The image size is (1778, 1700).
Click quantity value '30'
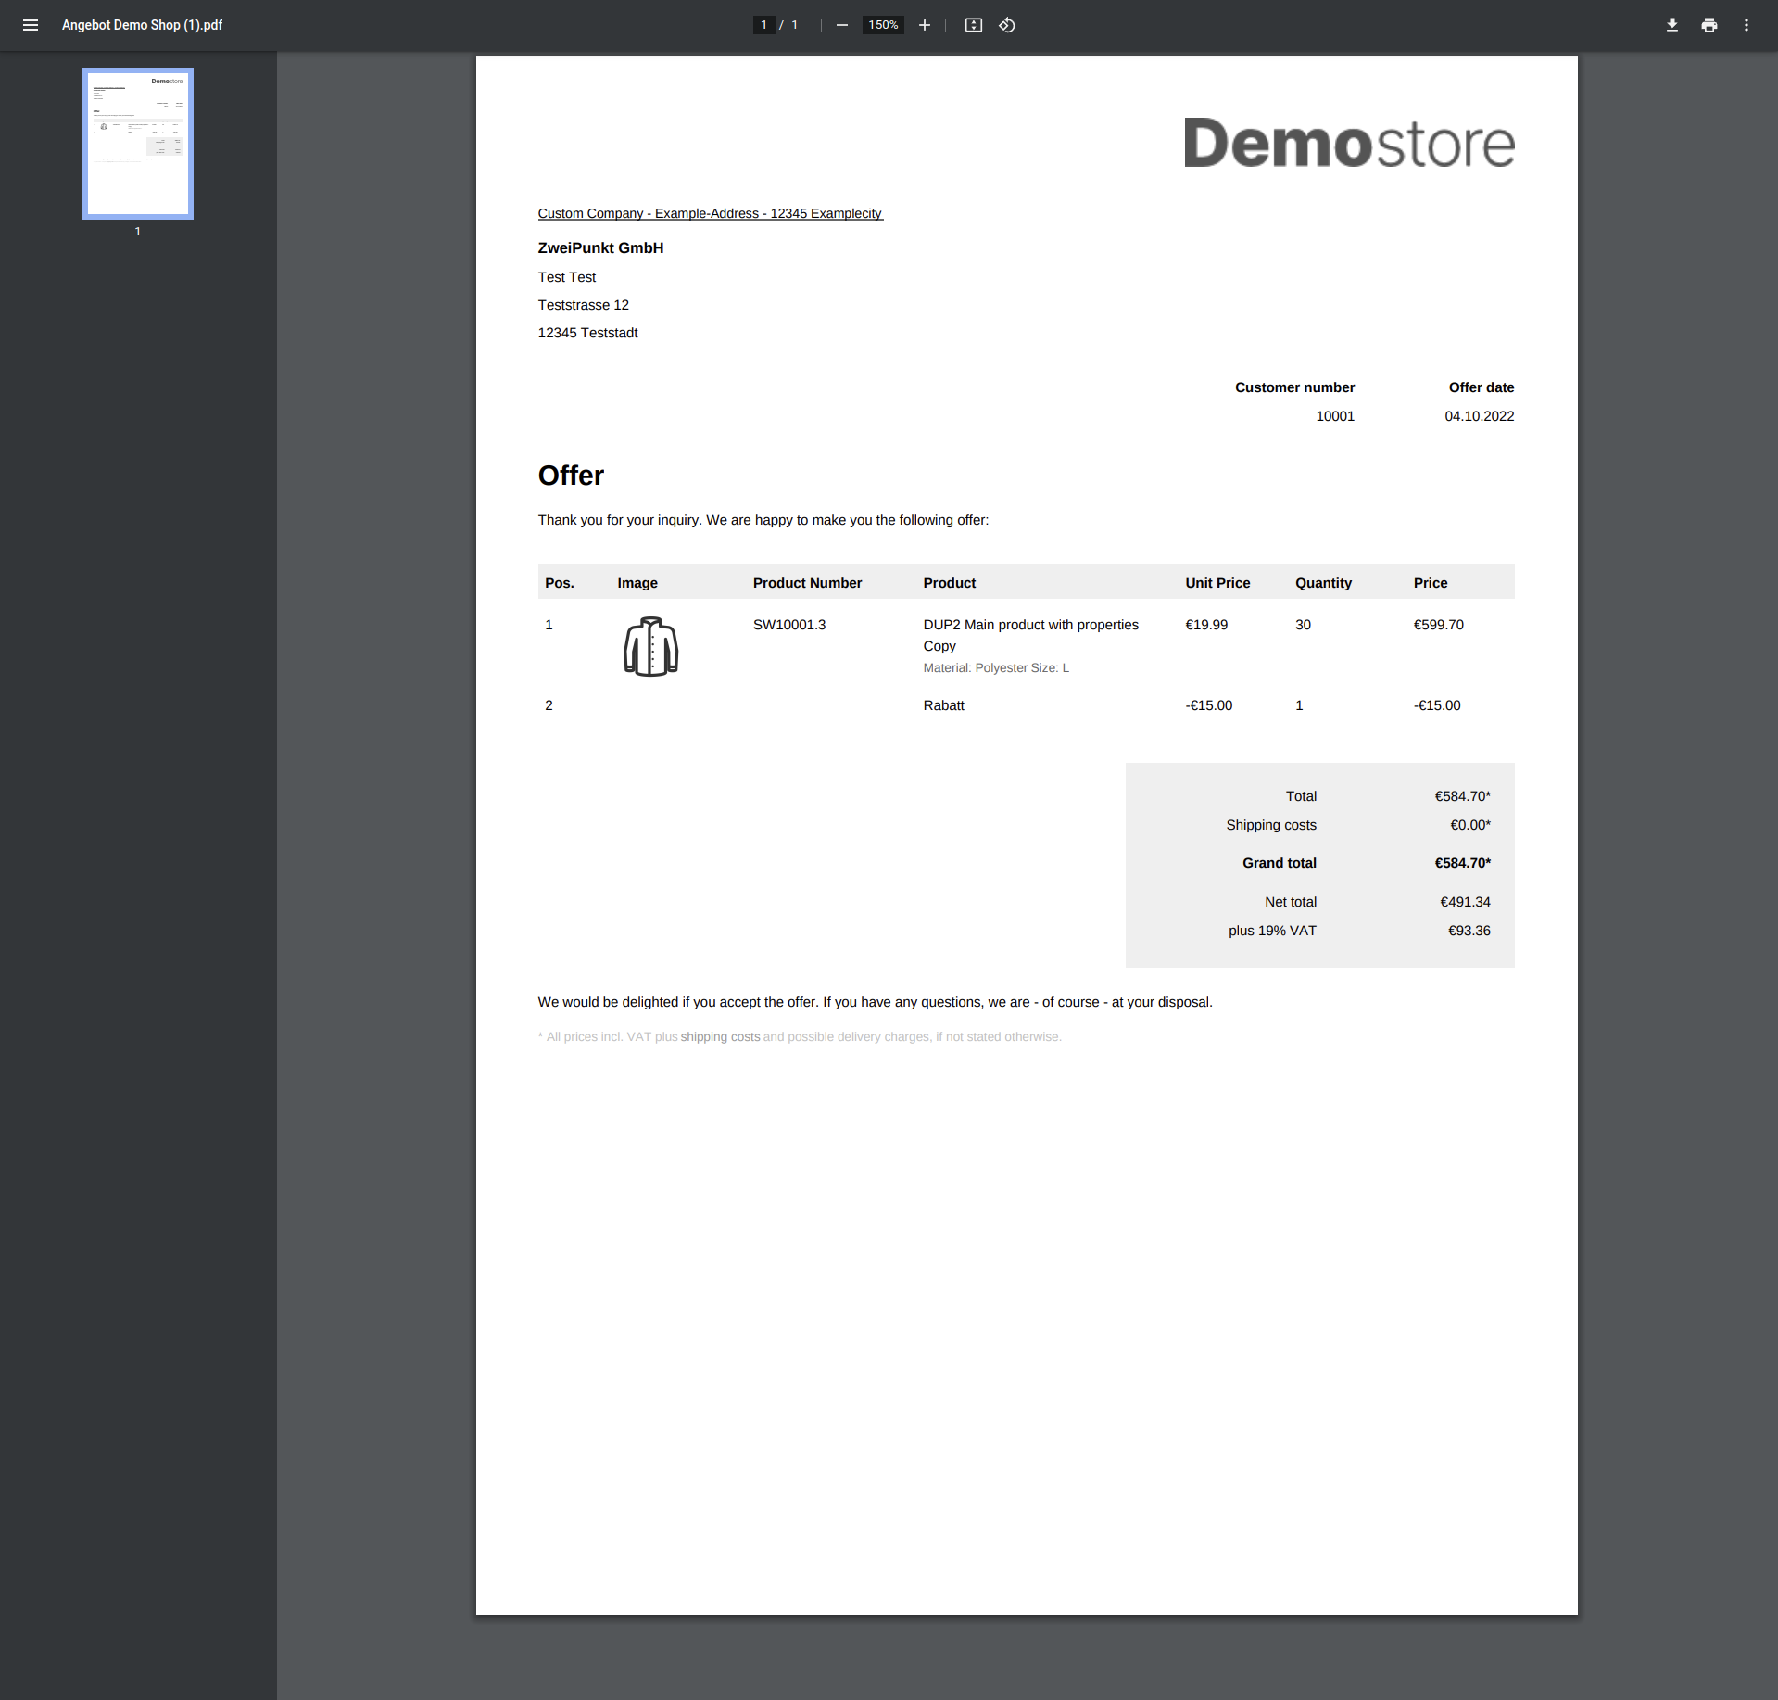tap(1303, 625)
